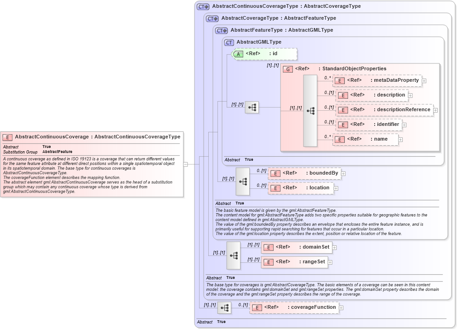Click the rangeSet label text

(x=314, y=262)
